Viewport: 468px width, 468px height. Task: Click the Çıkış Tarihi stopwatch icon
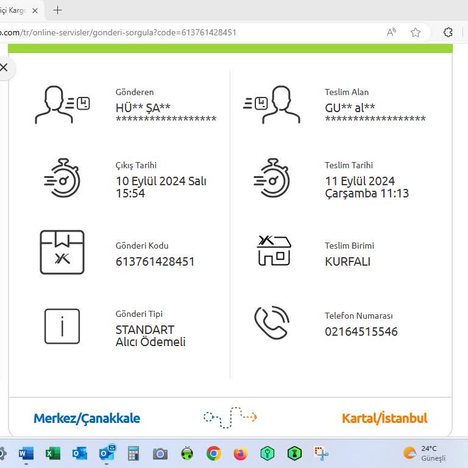coord(62,178)
